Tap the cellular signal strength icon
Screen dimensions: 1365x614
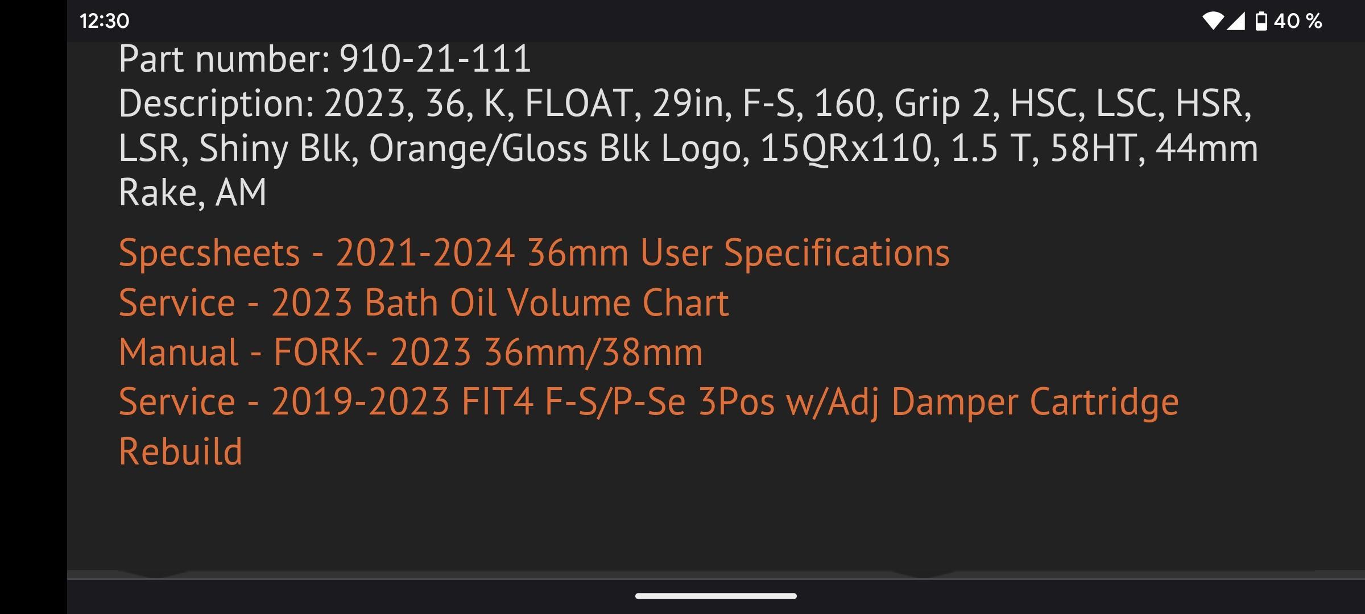[1236, 21]
